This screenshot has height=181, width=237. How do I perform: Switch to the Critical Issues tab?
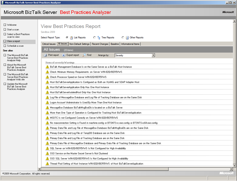pos(49,44)
